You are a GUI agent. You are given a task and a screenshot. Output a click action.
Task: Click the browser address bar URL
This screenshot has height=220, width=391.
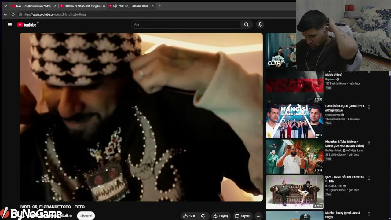tap(54, 14)
